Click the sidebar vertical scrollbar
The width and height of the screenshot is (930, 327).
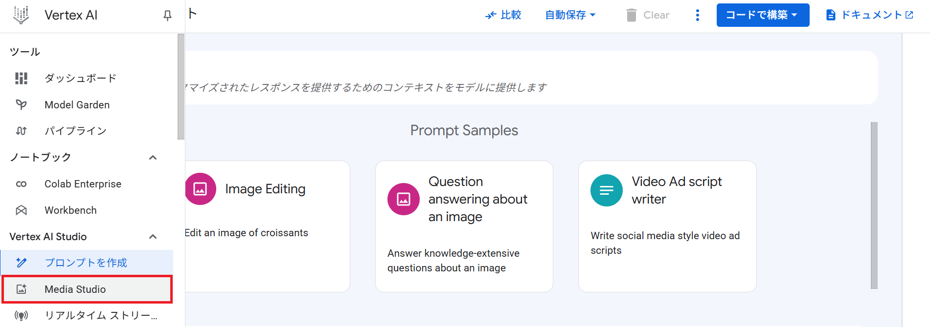181,87
